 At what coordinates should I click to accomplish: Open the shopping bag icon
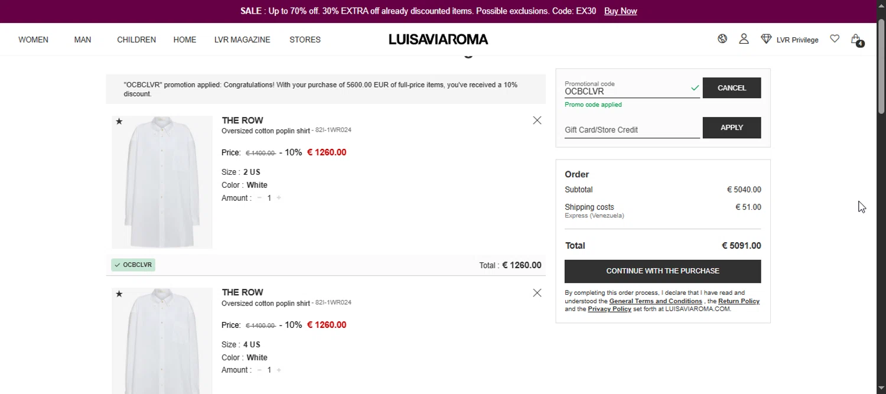[855, 40]
